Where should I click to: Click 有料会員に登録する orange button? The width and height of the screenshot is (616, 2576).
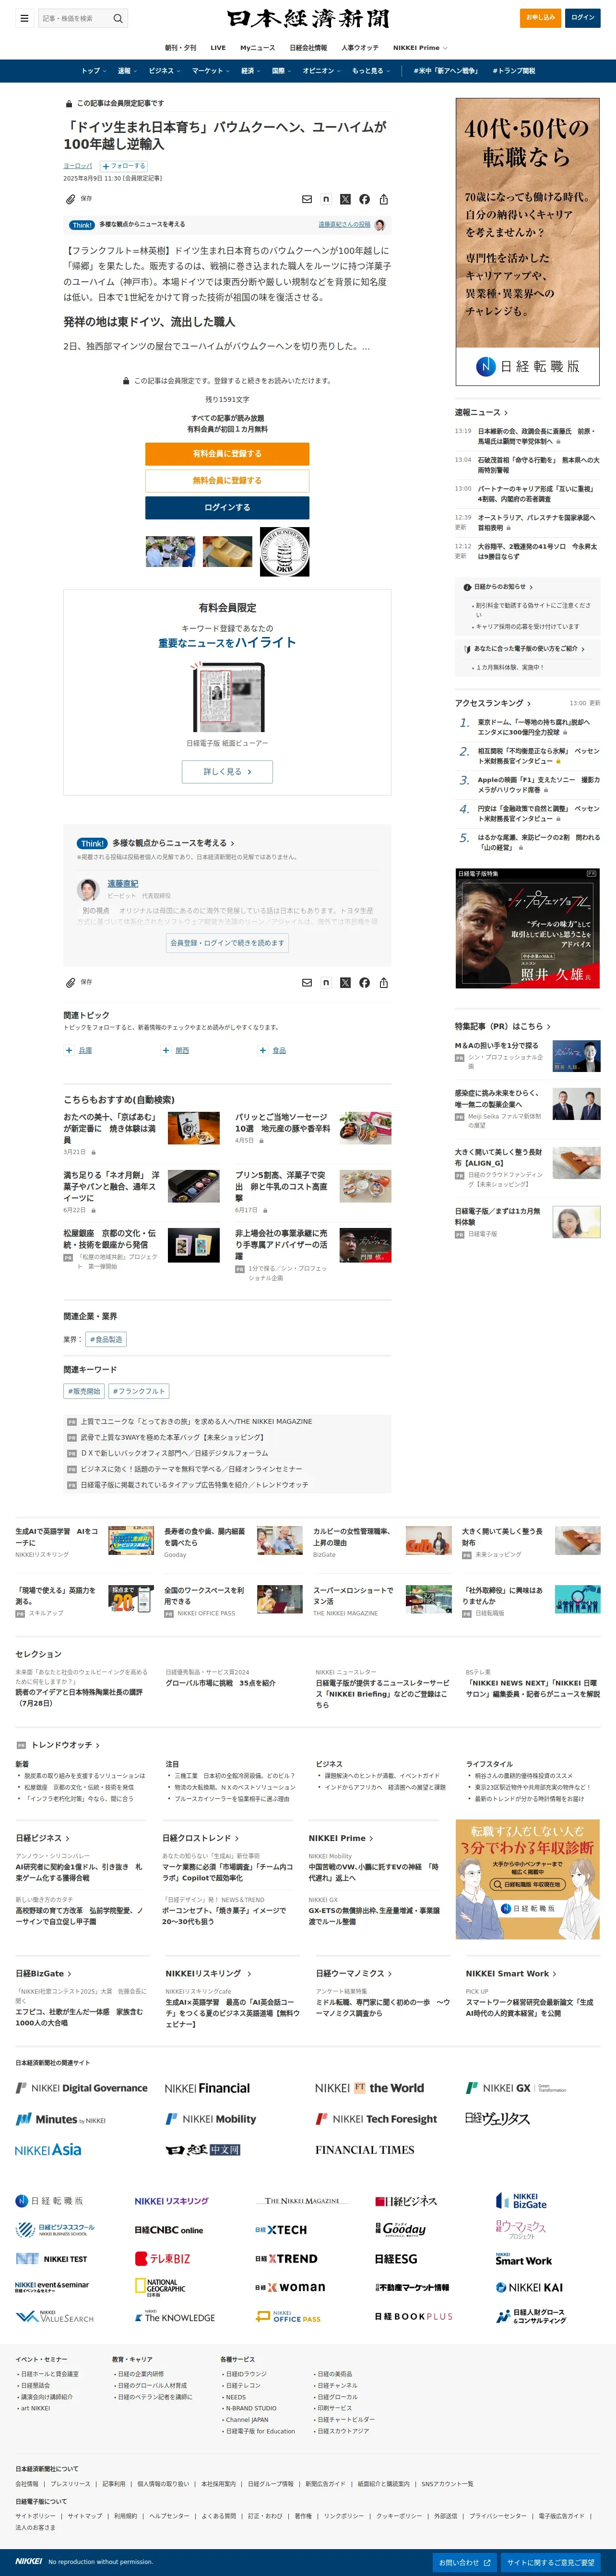227,454
